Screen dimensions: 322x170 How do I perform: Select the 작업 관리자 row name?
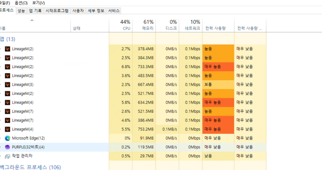click(22, 156)
